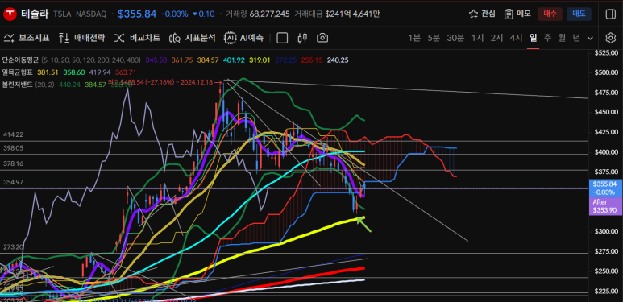Screen dimensions: 623x302
Task: Select the candlestick chart type icon
Action: point(302,38)
